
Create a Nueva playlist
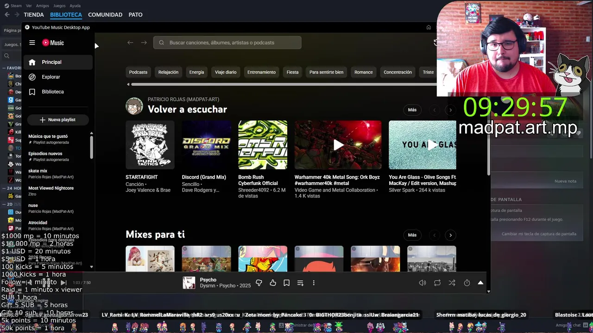point(58,120)
